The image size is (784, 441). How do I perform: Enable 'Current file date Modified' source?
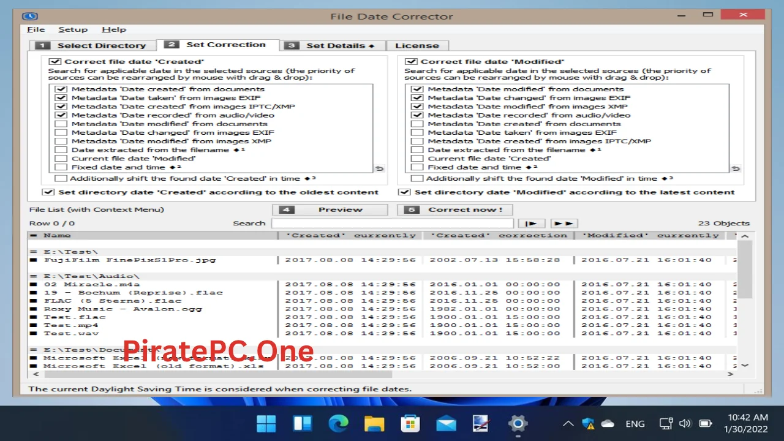[61, 158]
